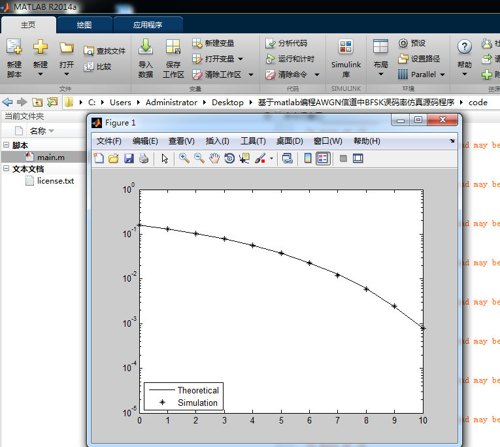
Task: Click the New Script icon
Action: [x=14, y=47]
